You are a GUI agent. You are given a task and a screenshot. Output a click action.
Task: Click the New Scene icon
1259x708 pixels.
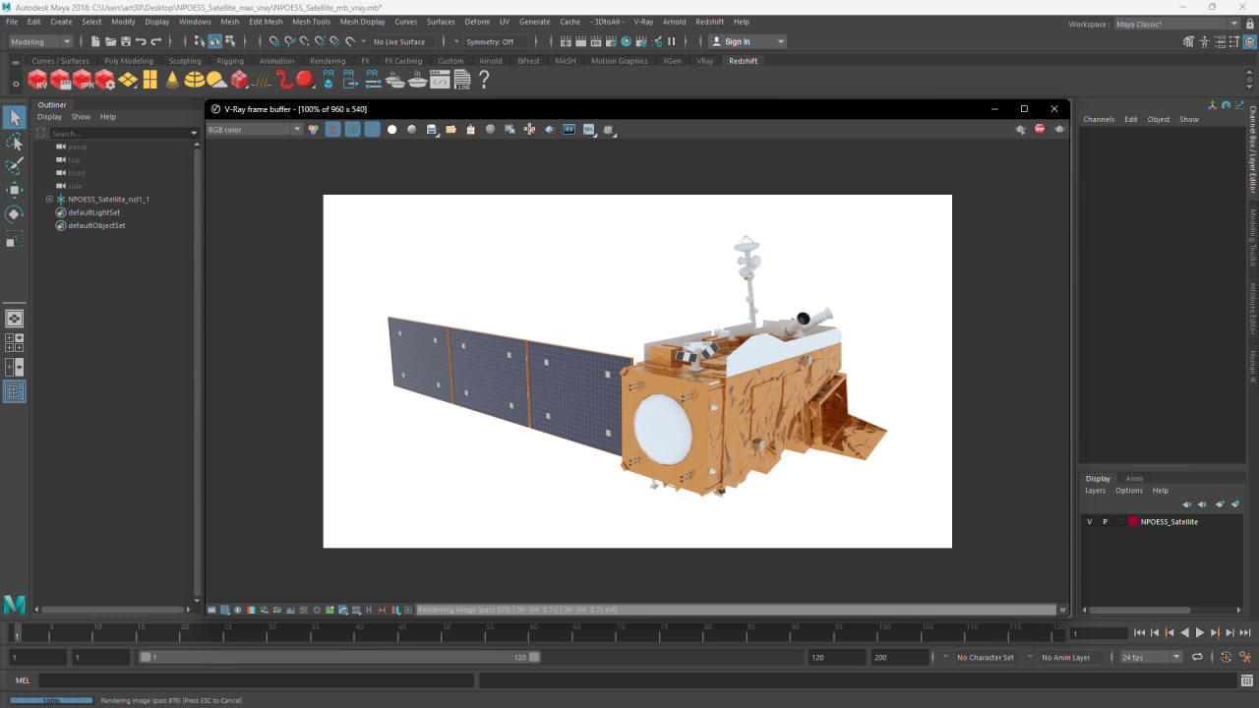coord(95,41)
